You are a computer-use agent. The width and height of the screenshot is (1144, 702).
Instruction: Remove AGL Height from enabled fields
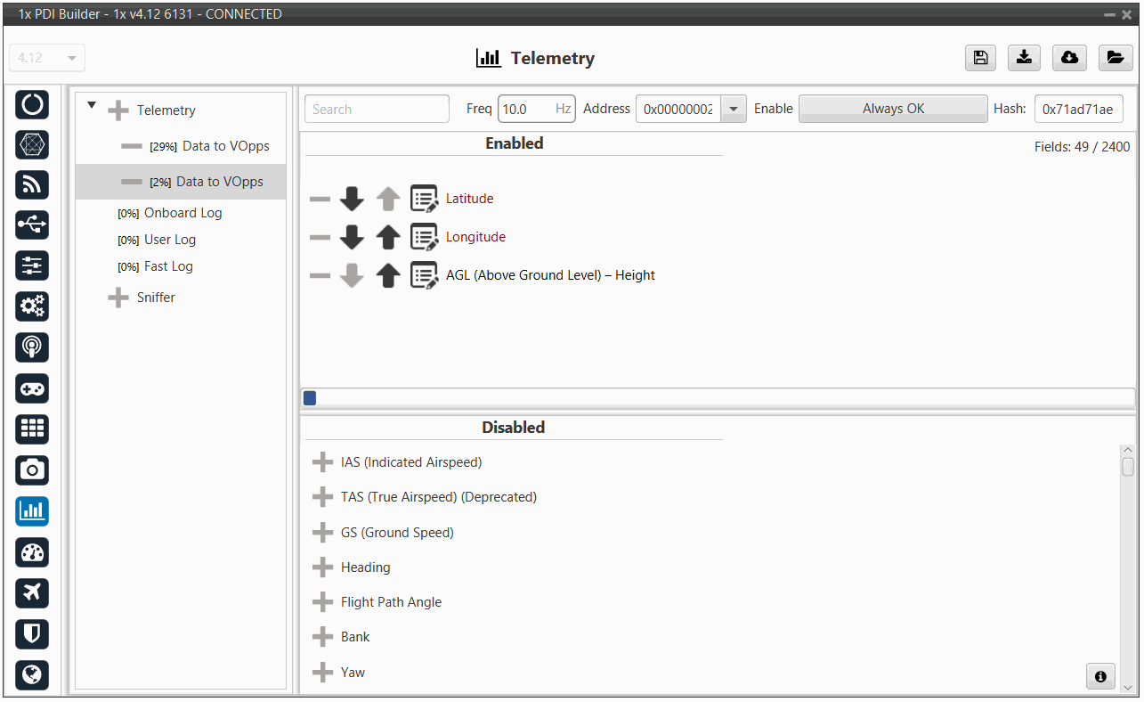click(x=320, y=276)
